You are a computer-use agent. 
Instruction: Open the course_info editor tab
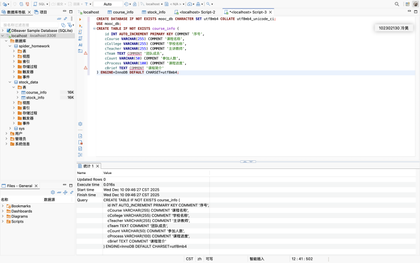[x=120, y=12]
